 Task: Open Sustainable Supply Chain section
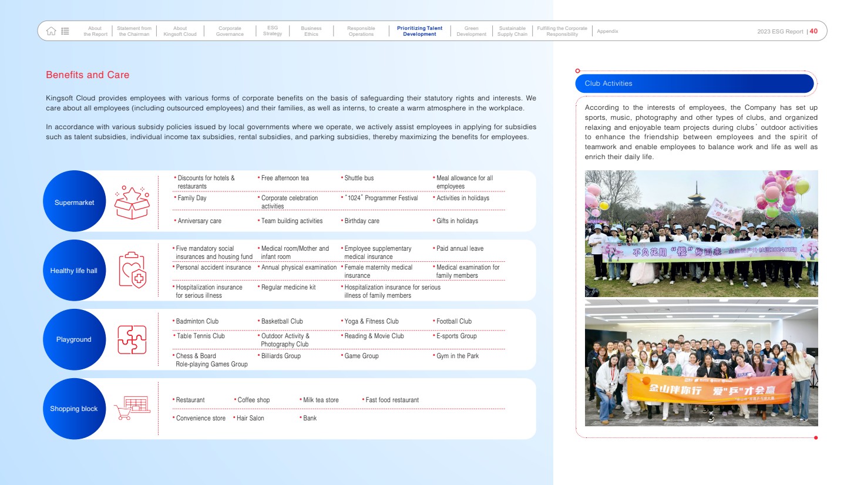[x=512, y=31]
